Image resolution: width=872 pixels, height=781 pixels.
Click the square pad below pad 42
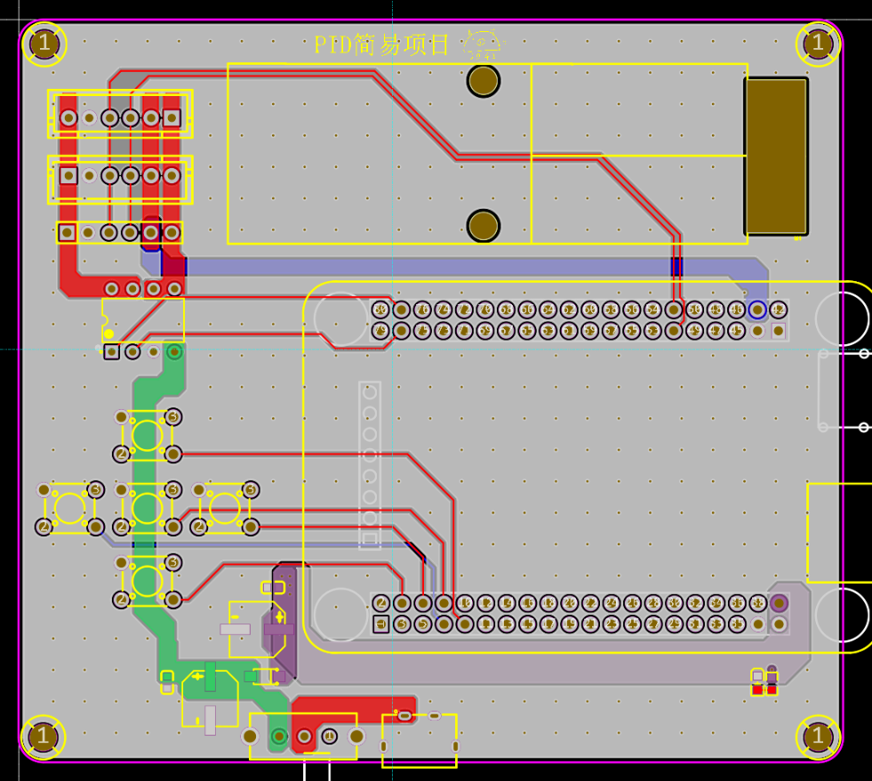pyautogui.click(x=779, y=331)
